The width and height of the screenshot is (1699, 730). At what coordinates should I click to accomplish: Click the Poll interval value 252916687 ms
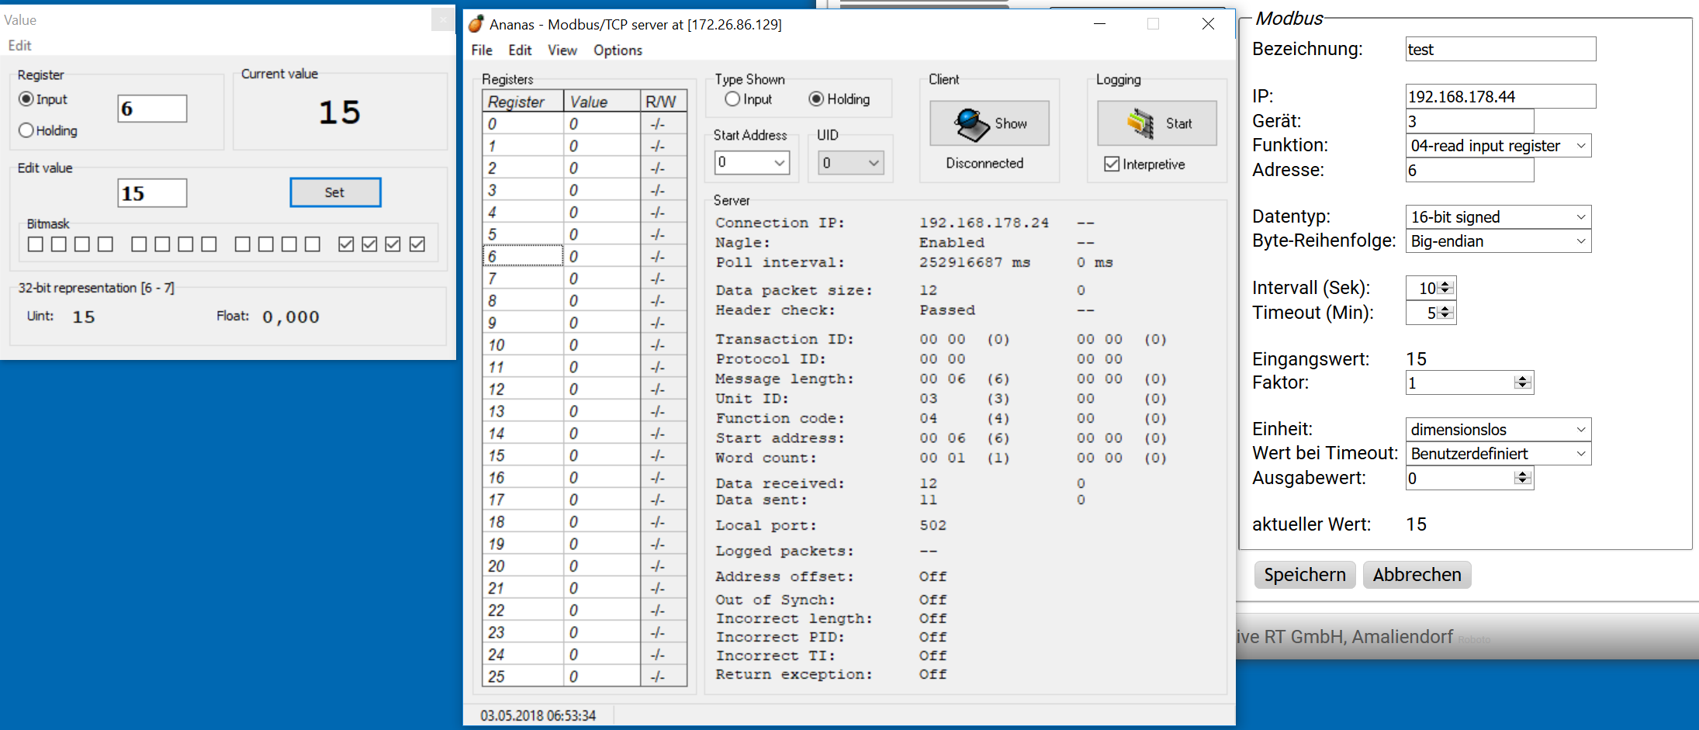[974, 262]
